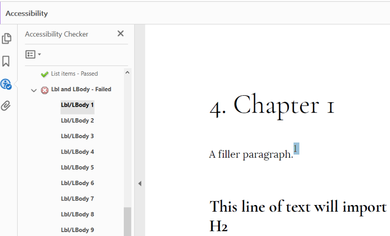The height and width of the screenshot is (236, 390).
Task: Open the page thumbnails panel icon
Action: [x=7, y=39]
